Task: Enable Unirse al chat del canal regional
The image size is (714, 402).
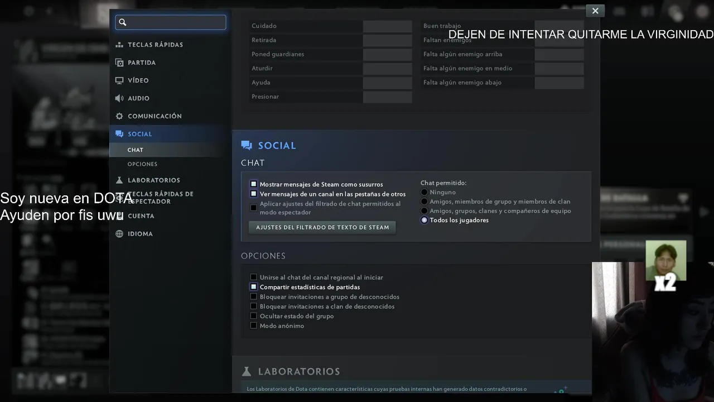Action: pos(254,277)
